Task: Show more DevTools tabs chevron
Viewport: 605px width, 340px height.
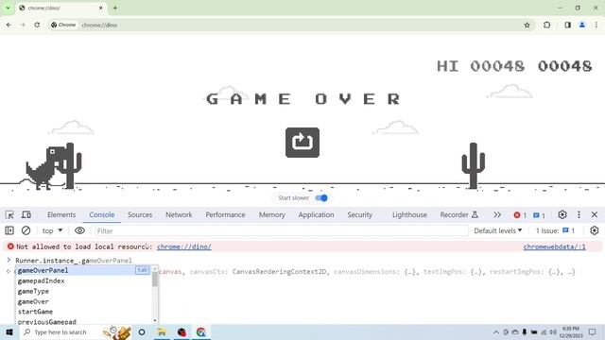Action: [497, 214]
